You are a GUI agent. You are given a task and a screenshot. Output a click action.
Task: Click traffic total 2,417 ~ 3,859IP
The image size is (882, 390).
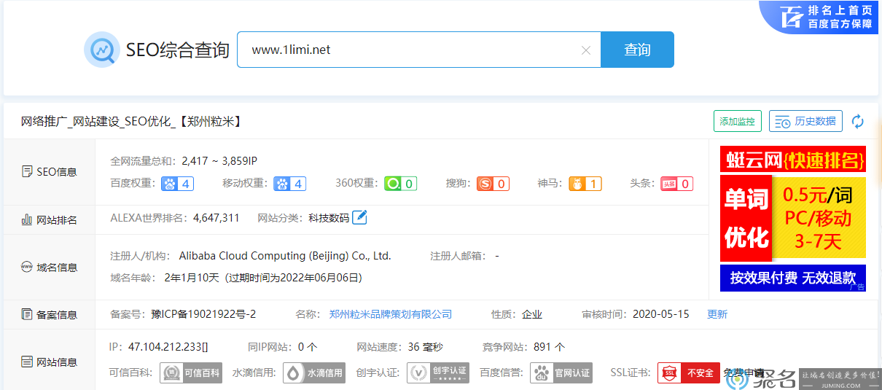(x=219, y=160)
